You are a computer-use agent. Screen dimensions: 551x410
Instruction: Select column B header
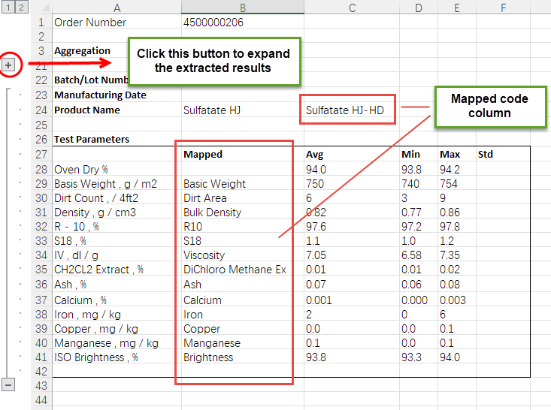tap(242, 8)
